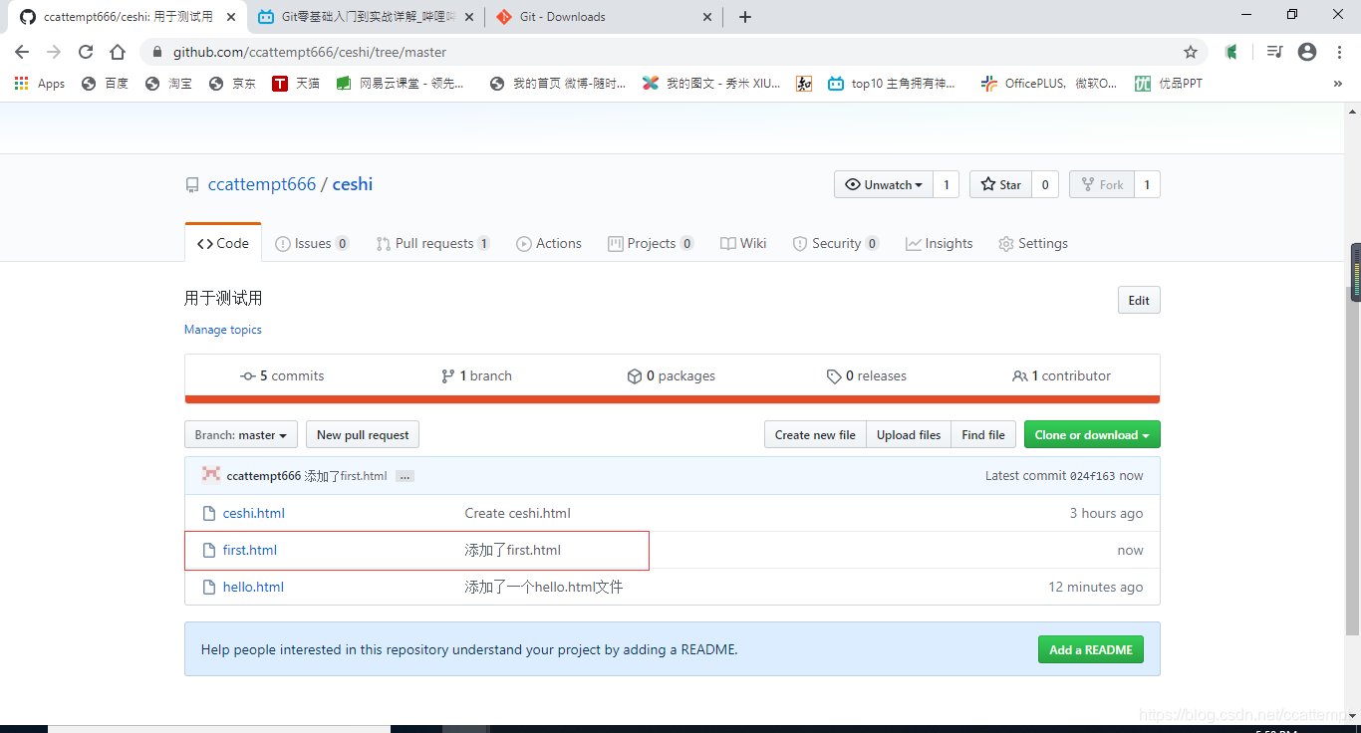1361x733 pixels.
Task: Click the green extension icon in toolbar
Action: [1231, 52]
